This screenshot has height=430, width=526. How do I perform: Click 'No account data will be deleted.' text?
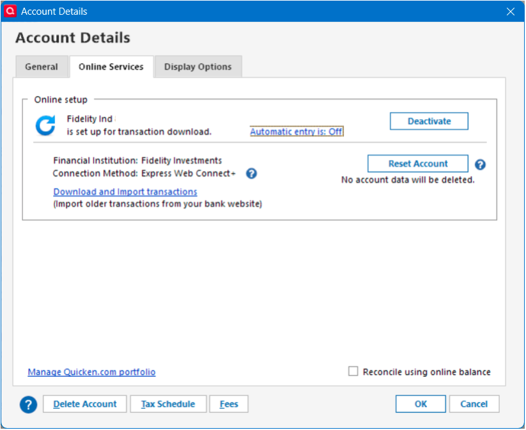pos(408,180)
